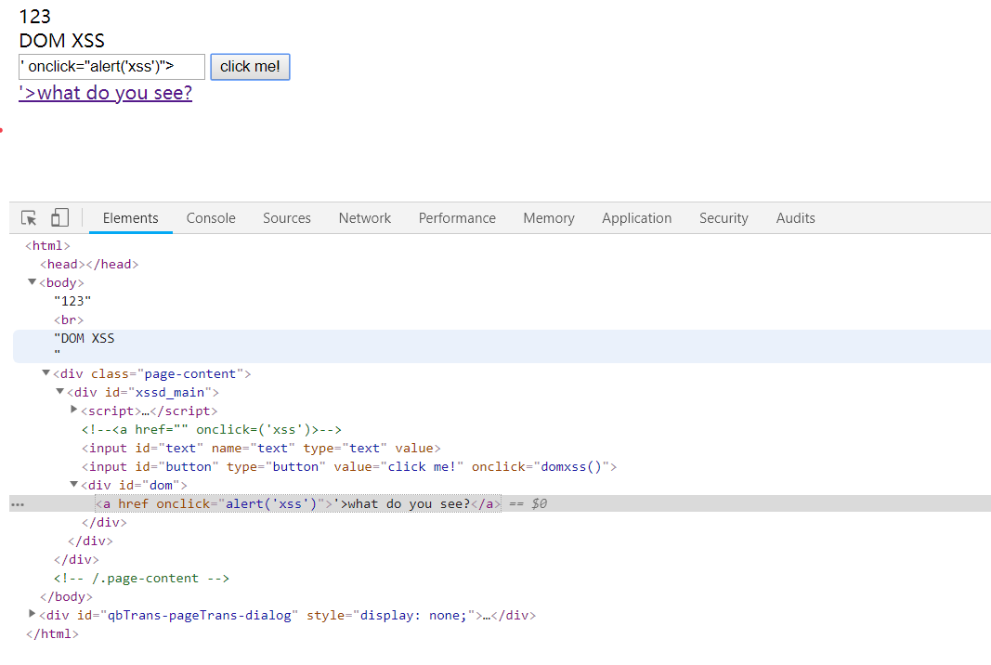Expand the script node arrow
The image size is (991, 665).
[73, 410]
